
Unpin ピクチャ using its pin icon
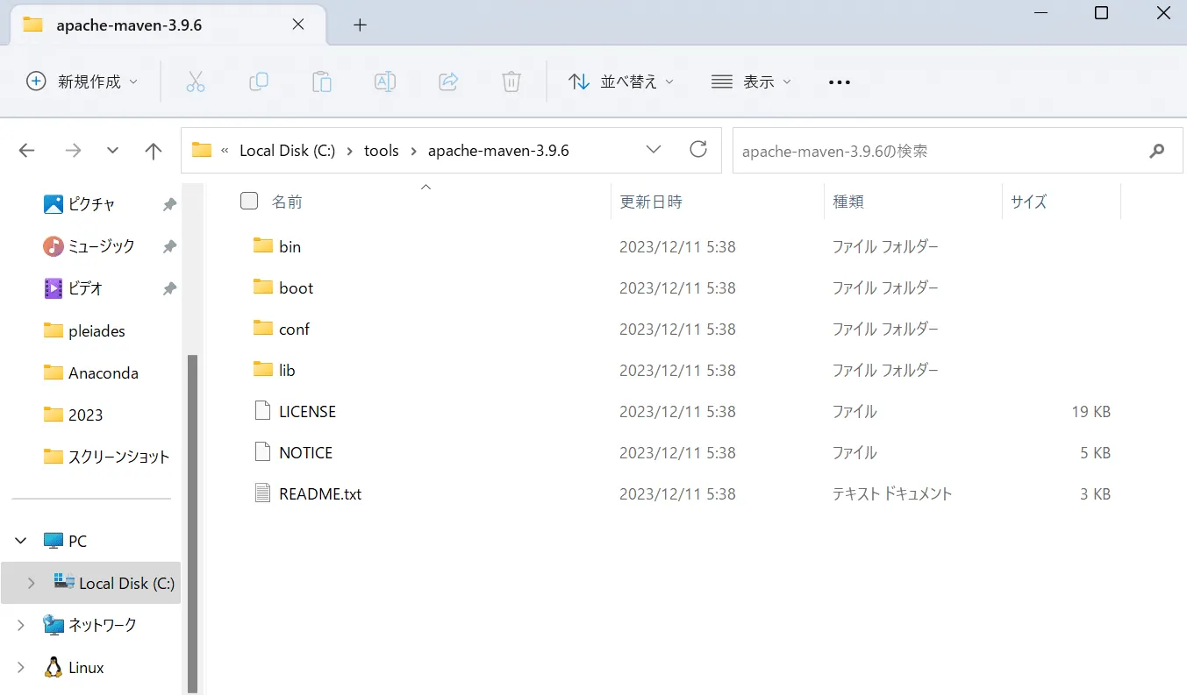point(169,204)
